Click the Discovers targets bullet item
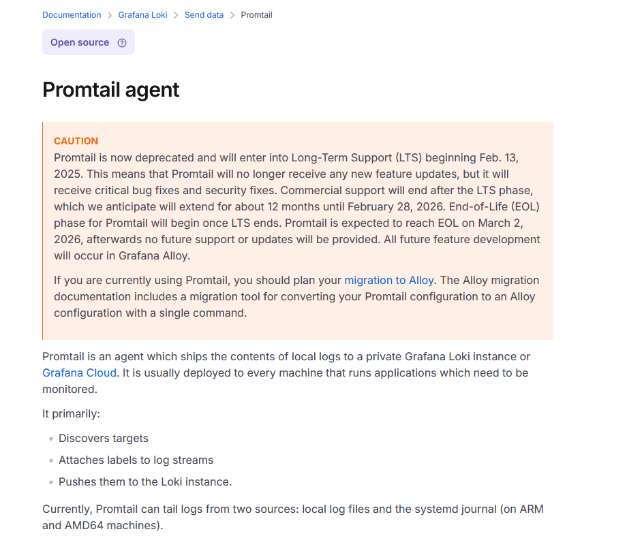 point(103,438)
